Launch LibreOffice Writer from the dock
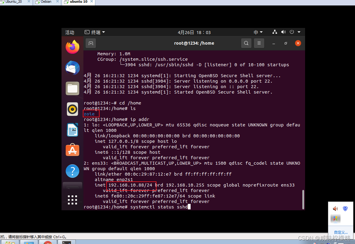 pyautogui.click(x=72, y=130)
